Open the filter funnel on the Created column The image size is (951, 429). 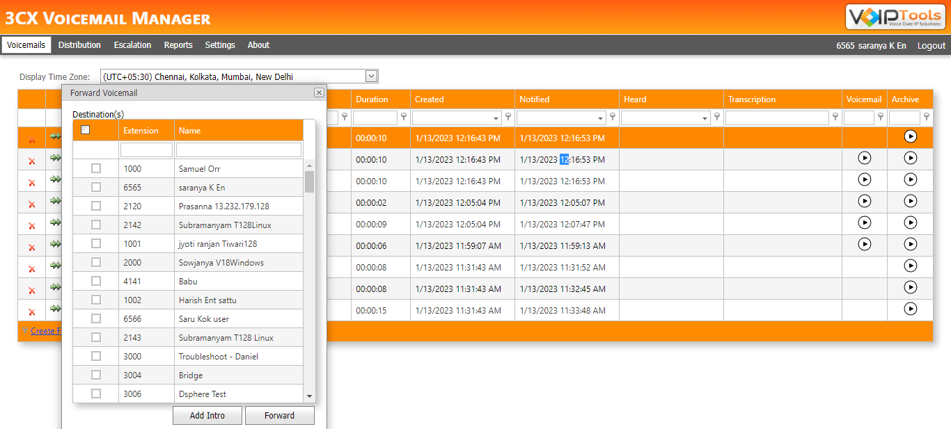508,117
